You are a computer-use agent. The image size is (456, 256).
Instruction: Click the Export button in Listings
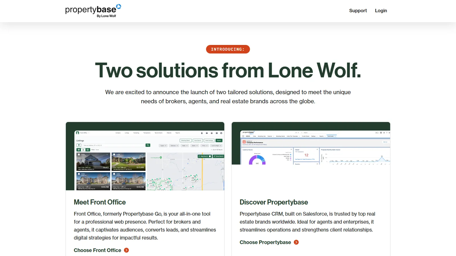(x=219, y=141)
